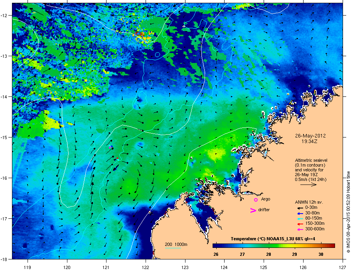Screen dimensions: 351x271
Task: Click the colorbar tick label '30'
Action: click(x=321, y=254)
